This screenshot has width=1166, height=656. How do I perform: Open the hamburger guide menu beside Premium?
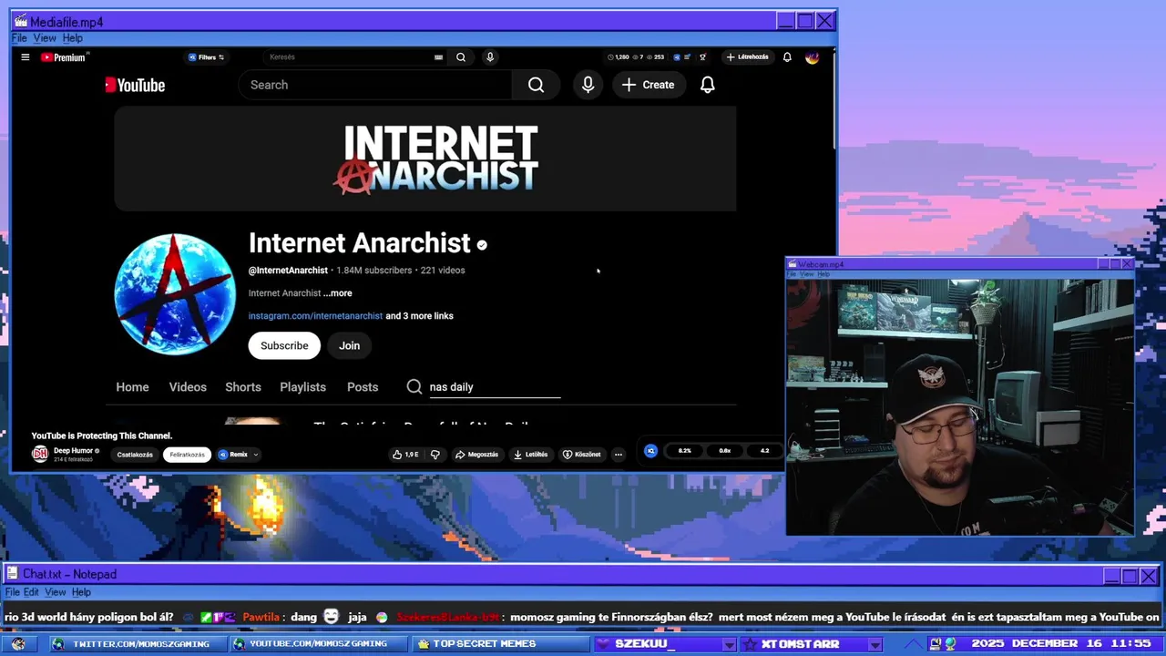click(26, 57)
